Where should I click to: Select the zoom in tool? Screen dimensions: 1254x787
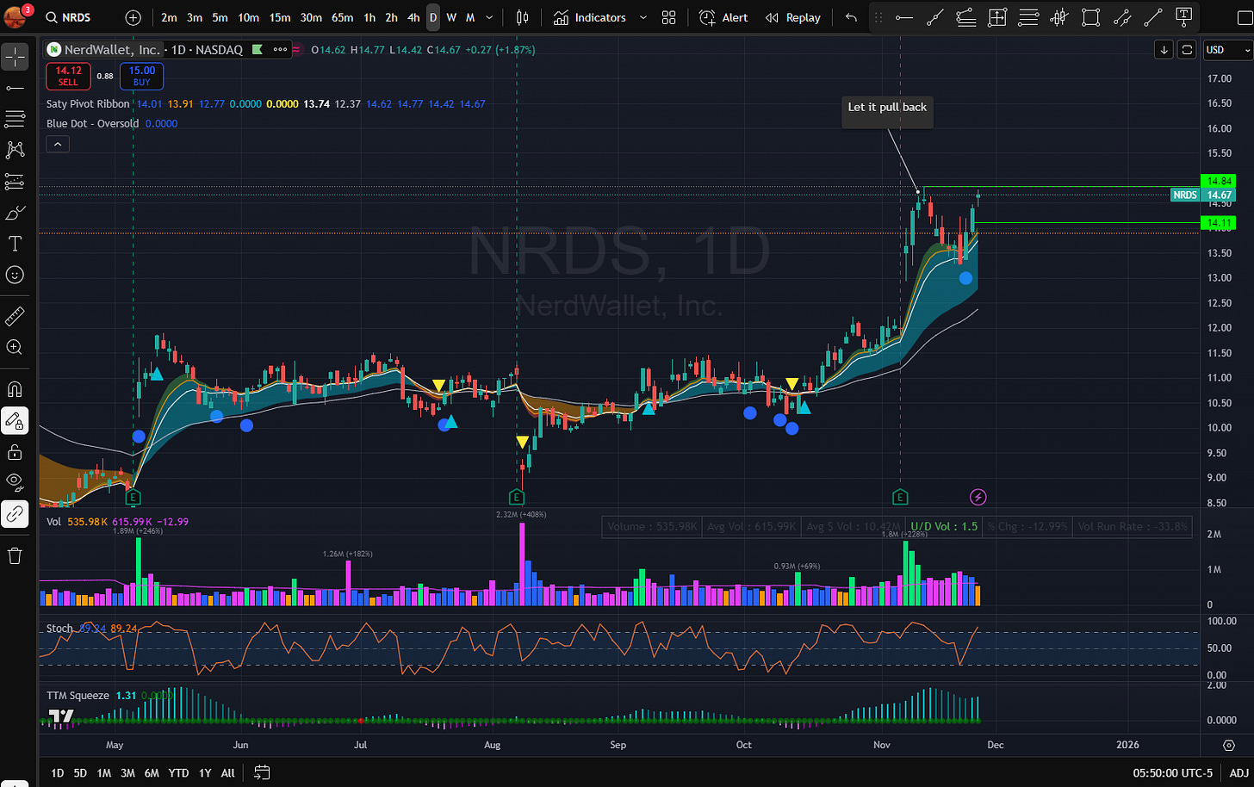coord(15,347)
